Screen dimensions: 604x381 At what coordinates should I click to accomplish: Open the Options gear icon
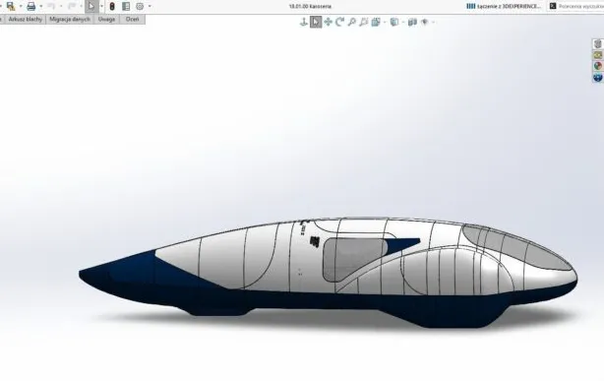140,6
